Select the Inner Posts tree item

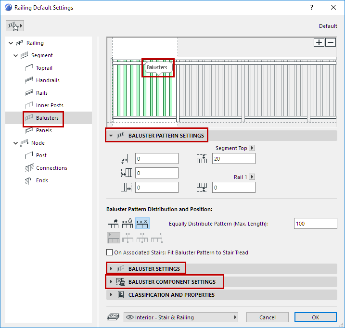(50, 106)
